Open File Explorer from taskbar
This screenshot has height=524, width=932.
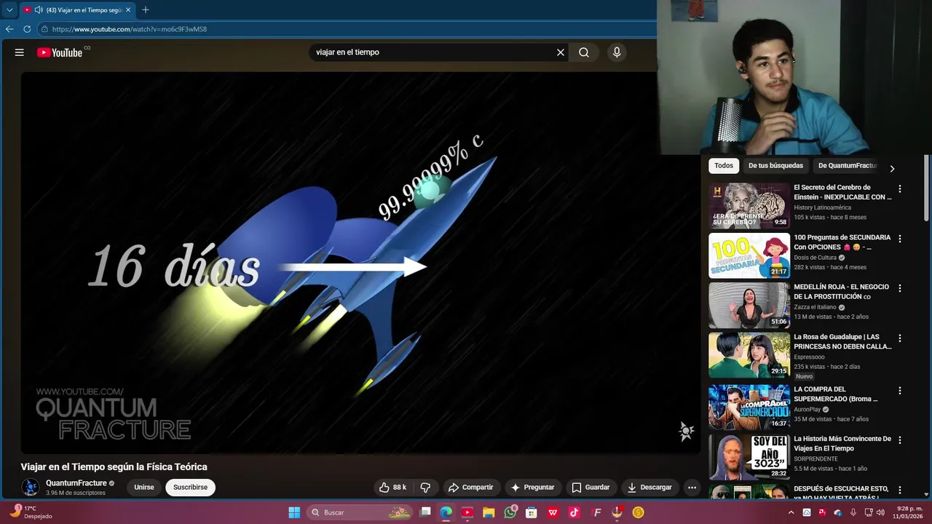click(489, 512)
